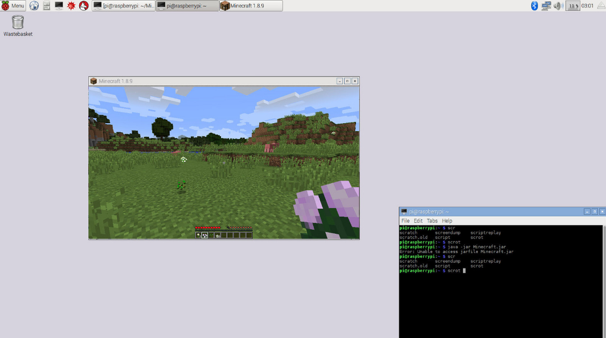Click the eject tray icon

click(x=601, y=5)
